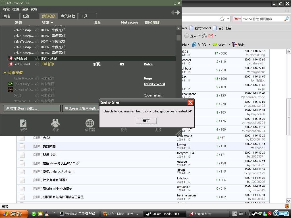Click the page icon beside 對抗問題 thread
Viewport: 291px width, 218px height.
22,146
